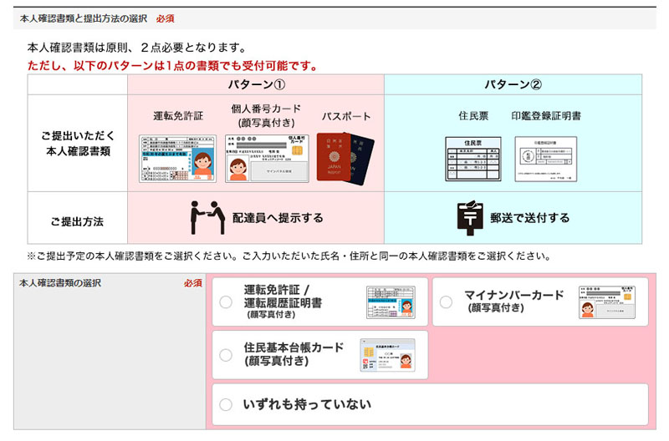Image resolution: width=669 pixels, height=441 pixels.
Task: Click the 郵送で送付する text
Action: [x=529, y=218]
